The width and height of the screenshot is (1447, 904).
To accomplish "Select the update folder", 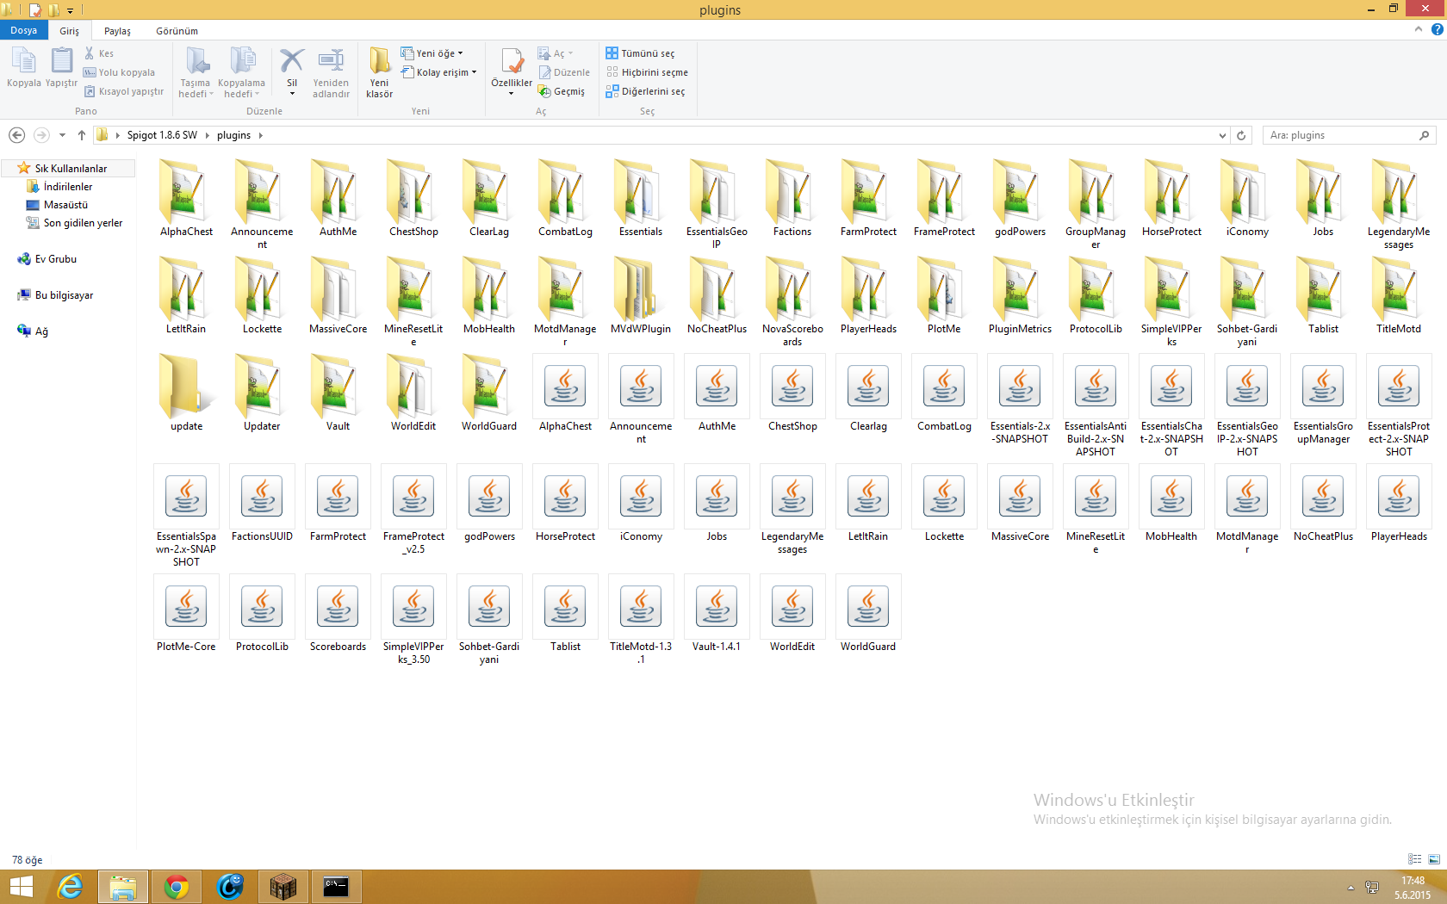I will coord(186,393).
